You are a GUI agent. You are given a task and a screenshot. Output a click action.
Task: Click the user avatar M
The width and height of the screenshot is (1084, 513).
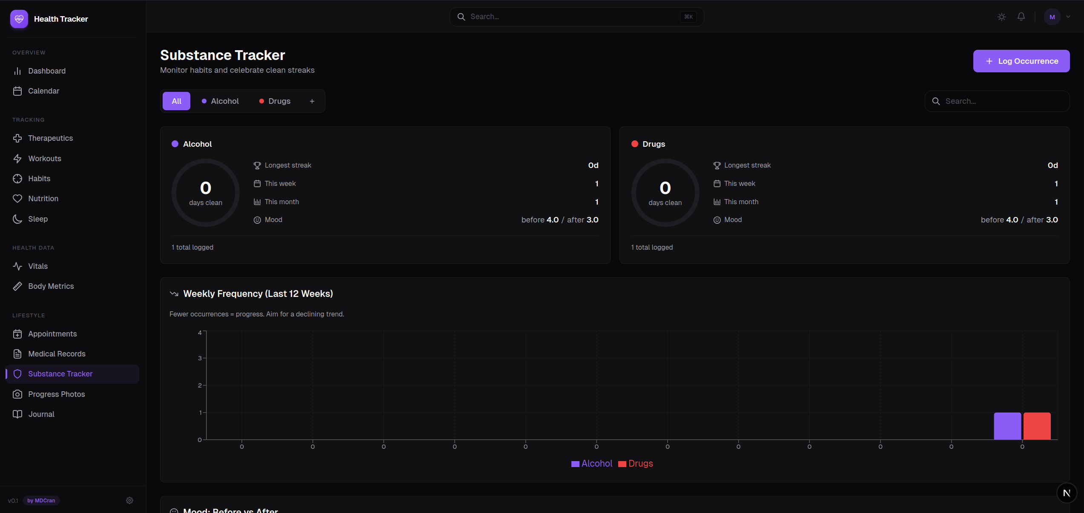pyautogui.click(x=1052, y=17)
